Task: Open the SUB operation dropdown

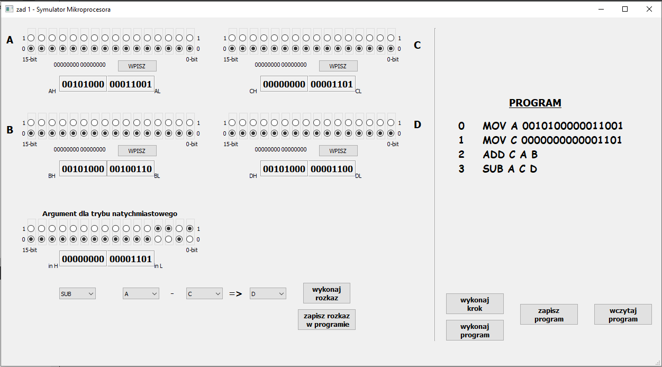Action: pyautogui.click(x=77, y=293)
